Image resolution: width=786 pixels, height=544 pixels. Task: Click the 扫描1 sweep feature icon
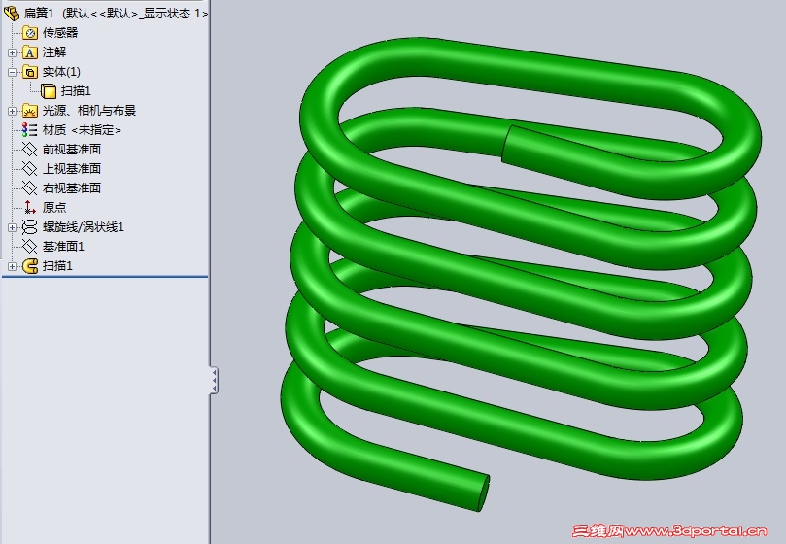point(30,266)
